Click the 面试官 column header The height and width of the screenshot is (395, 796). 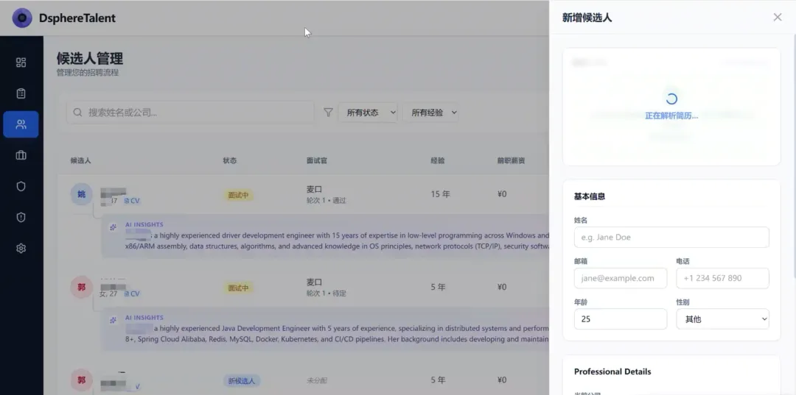coord(317,160)
